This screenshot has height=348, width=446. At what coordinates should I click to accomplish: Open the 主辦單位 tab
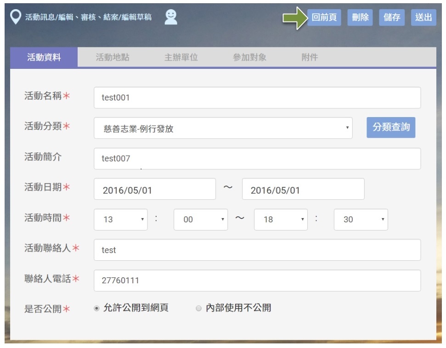(181, 57)
